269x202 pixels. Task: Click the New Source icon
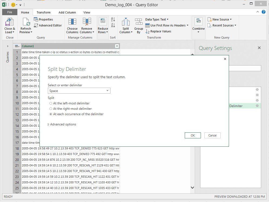(x=209, y=19)
